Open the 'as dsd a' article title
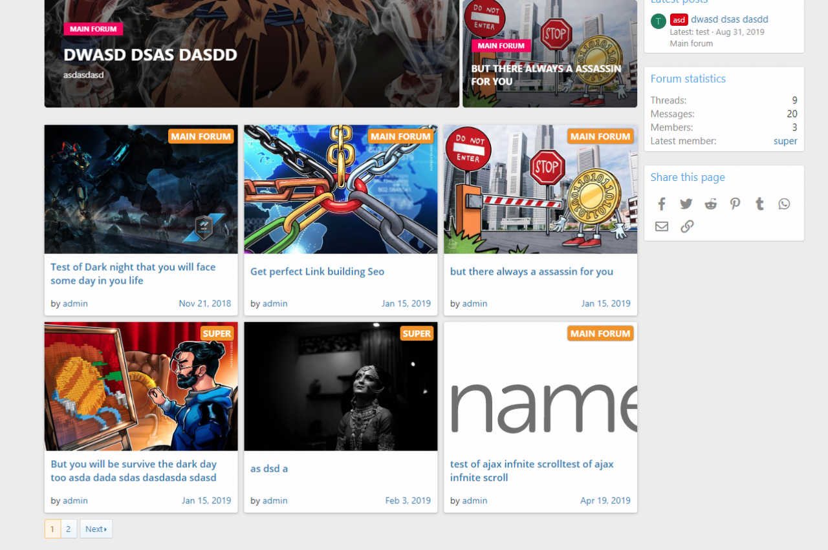This screenshot has height=550, width=828. coord(269,469)
